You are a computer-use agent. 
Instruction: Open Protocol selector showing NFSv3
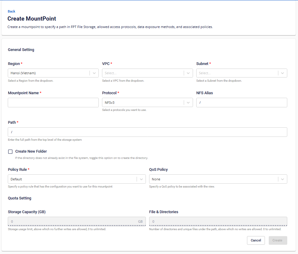coord(143,103)
